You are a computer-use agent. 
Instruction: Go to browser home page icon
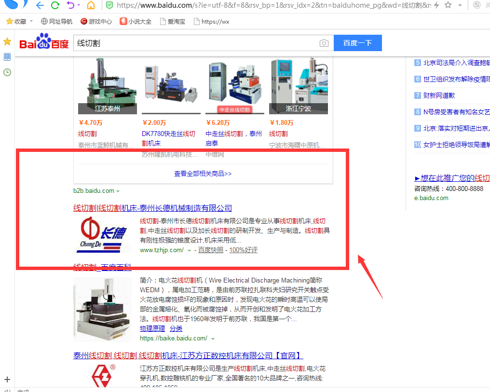click(91, 5)
